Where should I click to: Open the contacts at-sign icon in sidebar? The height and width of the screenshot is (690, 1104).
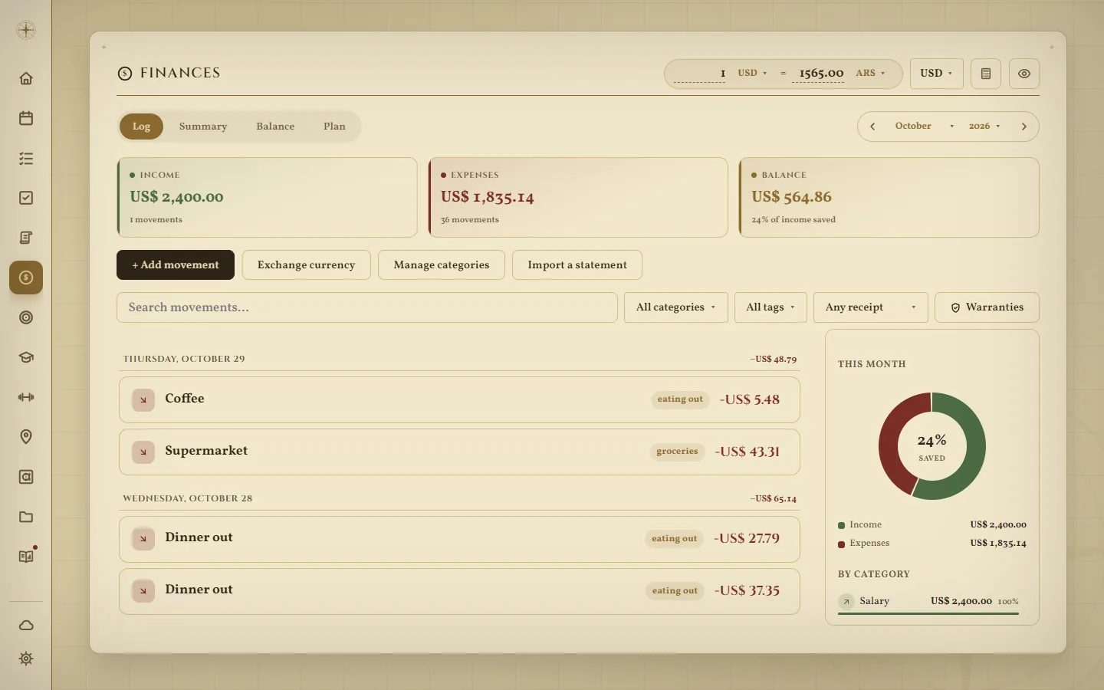tap(26, 477)
